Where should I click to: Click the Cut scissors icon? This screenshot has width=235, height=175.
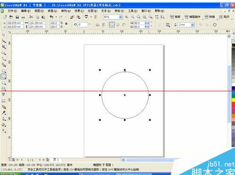pos(31,17)
